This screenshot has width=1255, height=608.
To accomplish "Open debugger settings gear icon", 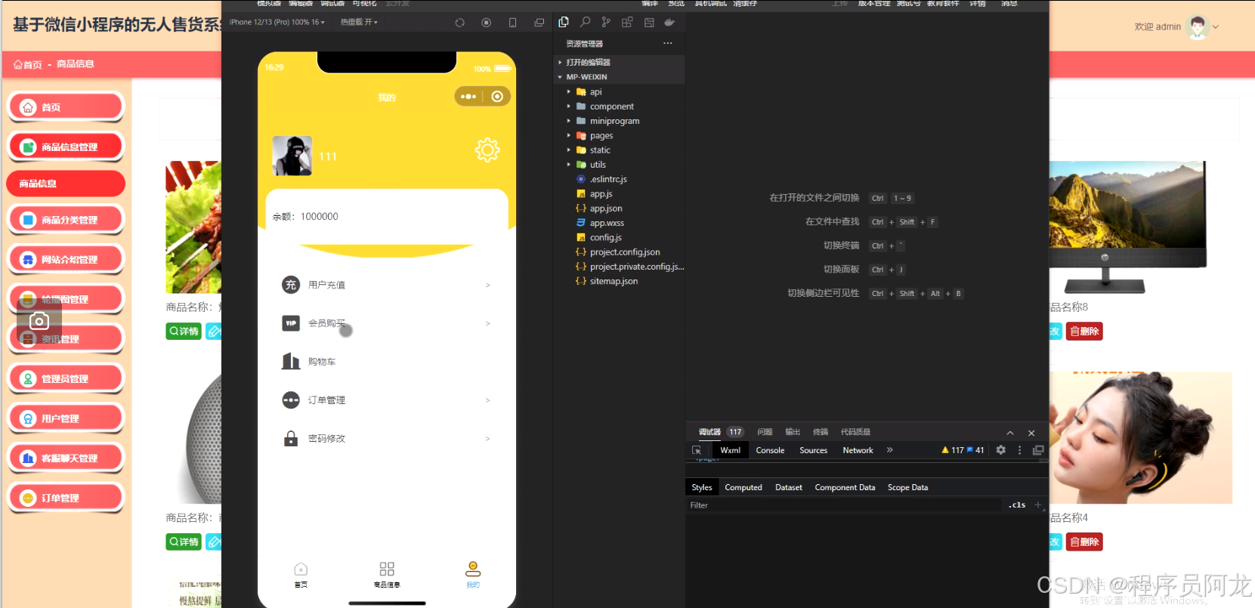I will click(x=1001, y=450).
